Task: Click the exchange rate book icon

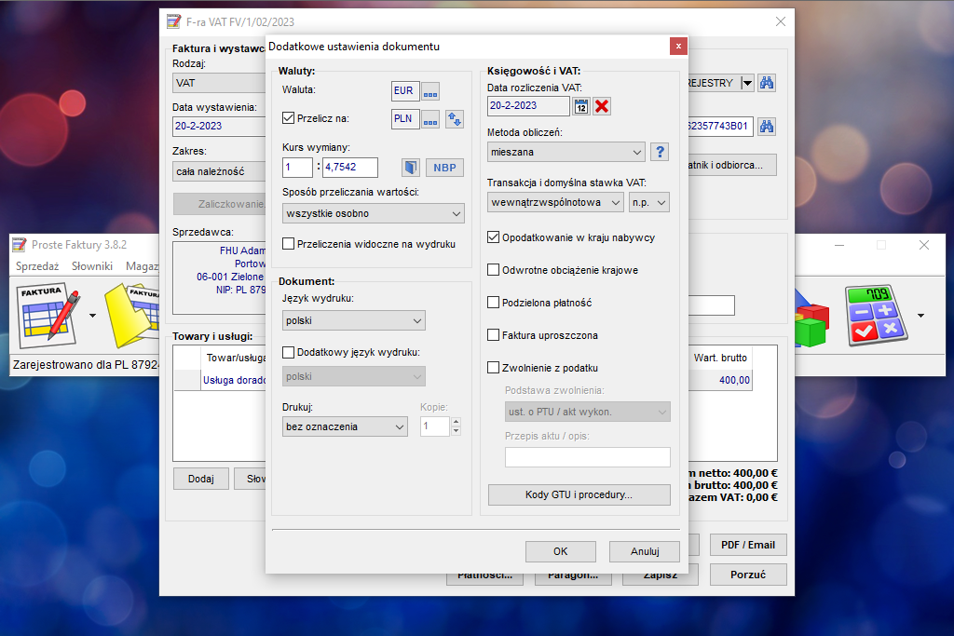Action: coord(411,168)
